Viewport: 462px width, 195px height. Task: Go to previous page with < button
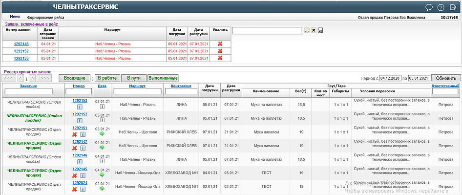tap(21, 78)
